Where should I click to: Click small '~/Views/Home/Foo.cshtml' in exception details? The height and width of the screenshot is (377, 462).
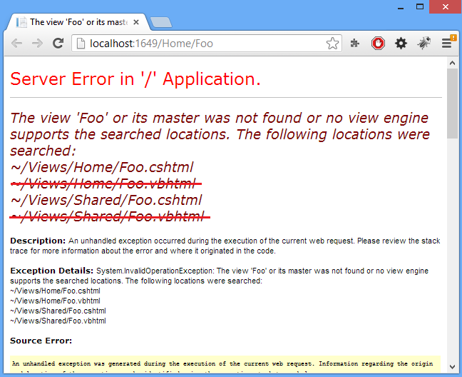point(55,291)
